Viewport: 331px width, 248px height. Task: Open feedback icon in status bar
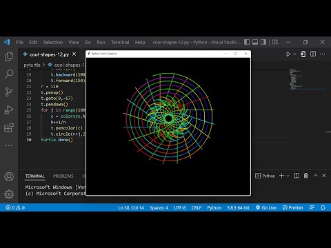click(312, 207)
